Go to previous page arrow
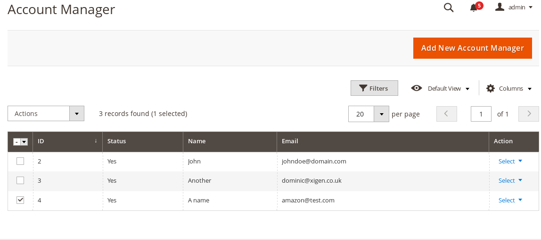The image size is (541, 240). coord(446,114)
